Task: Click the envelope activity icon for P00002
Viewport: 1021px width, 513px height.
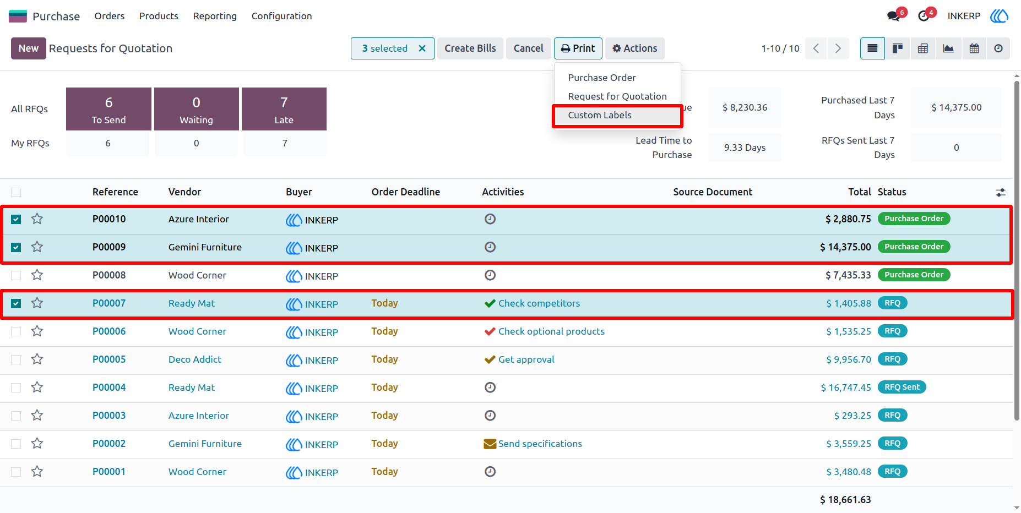Action: pyautogui.click(x=490, y=444)
